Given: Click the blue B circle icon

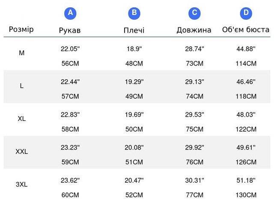Looking at the screenshot, I should click(134, 13).
